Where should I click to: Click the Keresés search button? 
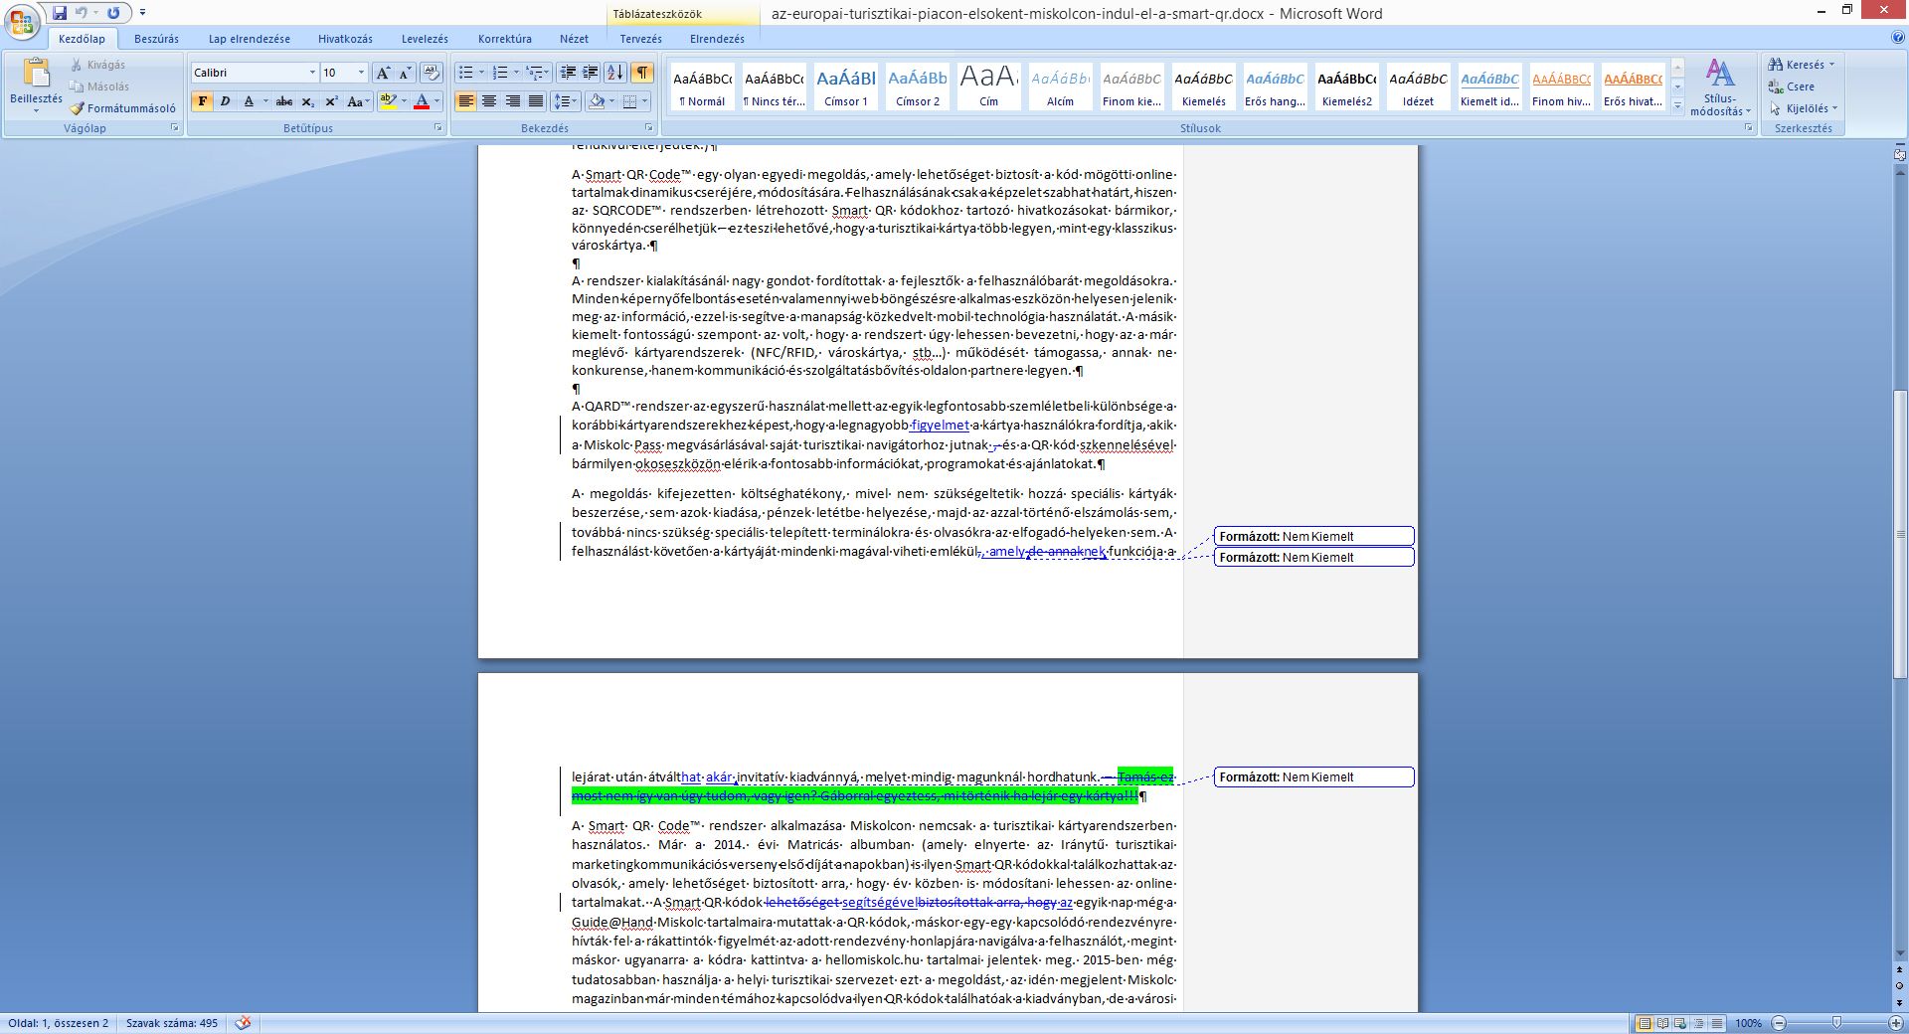(1801, 65)
